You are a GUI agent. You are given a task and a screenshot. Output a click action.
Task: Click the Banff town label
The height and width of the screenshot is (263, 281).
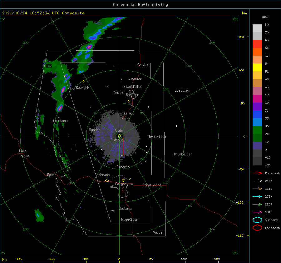coord(52,174)
